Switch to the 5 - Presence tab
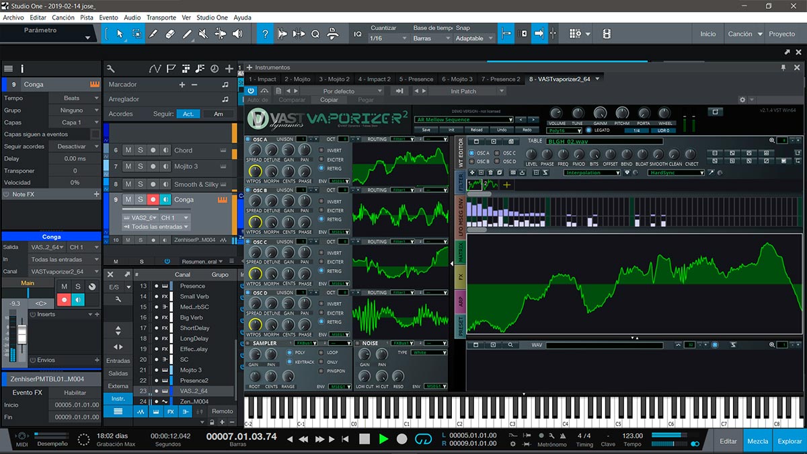 (x=416, y=79)
